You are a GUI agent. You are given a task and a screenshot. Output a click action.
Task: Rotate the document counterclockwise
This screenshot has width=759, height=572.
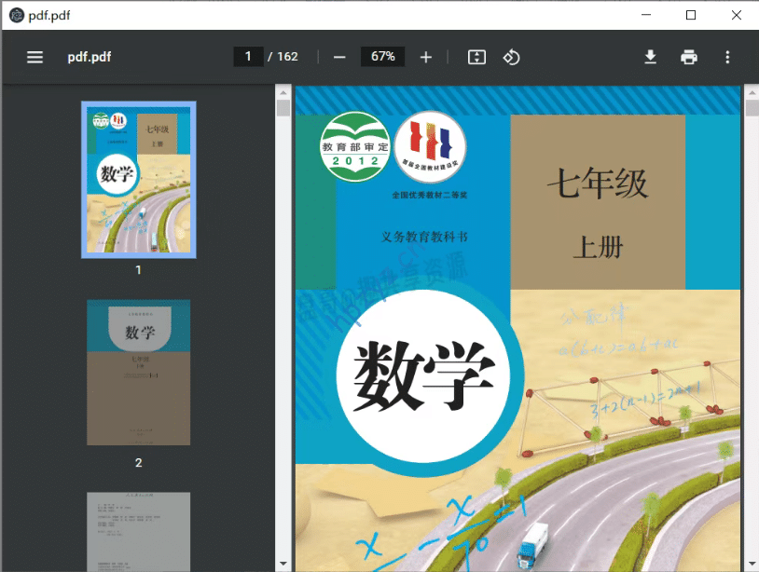point(511,57)
